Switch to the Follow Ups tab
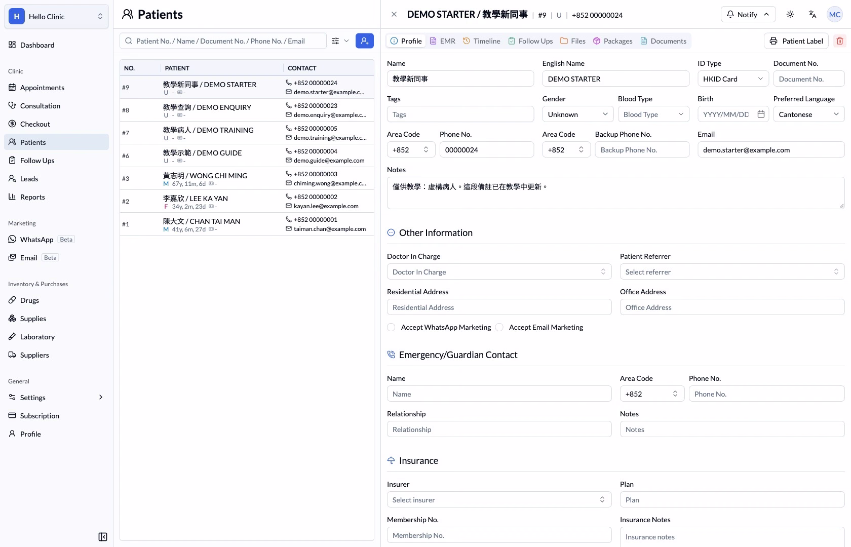The image size is (851, 547). point(530,41)
